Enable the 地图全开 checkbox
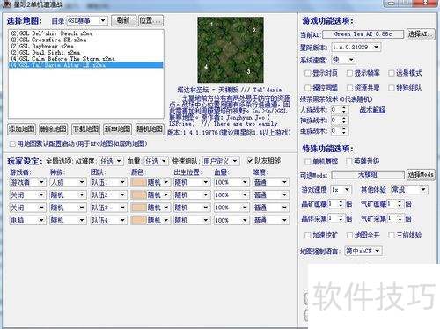Screen dimensions: 440x329 coord(349,235)
